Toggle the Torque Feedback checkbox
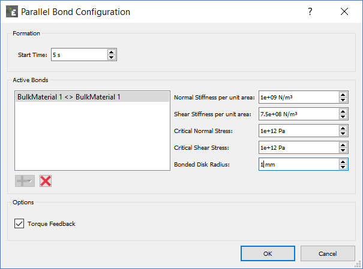The width and height of the screenshot is (363, 269). pos(19,224)
